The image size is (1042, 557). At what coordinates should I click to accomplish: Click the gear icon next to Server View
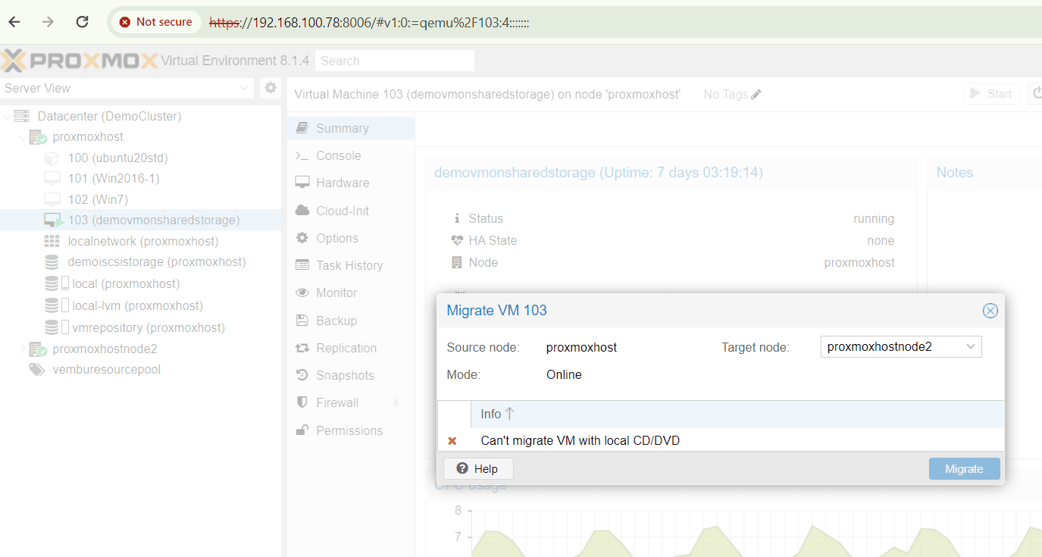(271, 88)
